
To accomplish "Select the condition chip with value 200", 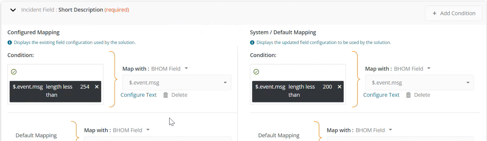I will pyautogui.click(x=298, y=92).
